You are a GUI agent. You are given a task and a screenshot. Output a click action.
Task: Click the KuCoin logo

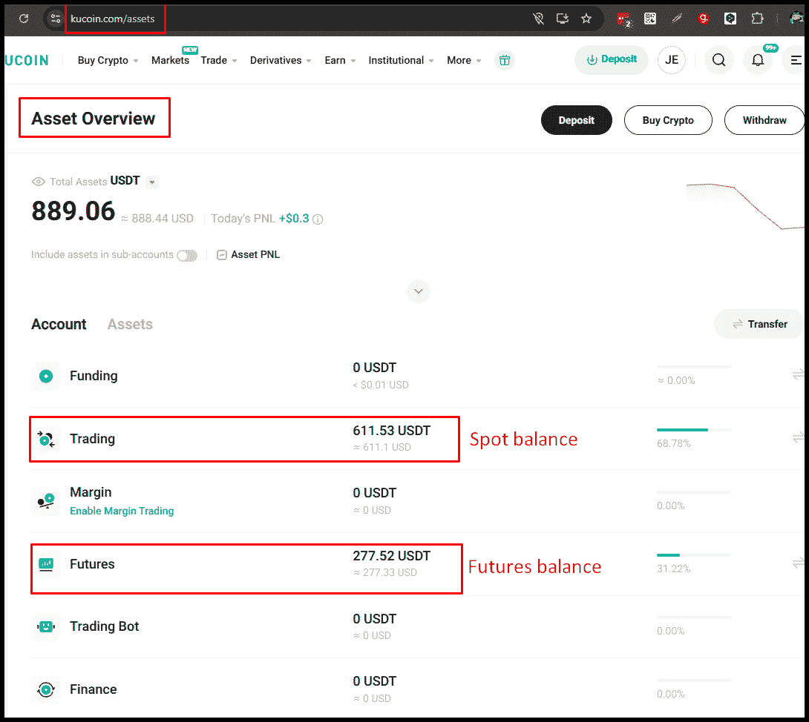27,60
